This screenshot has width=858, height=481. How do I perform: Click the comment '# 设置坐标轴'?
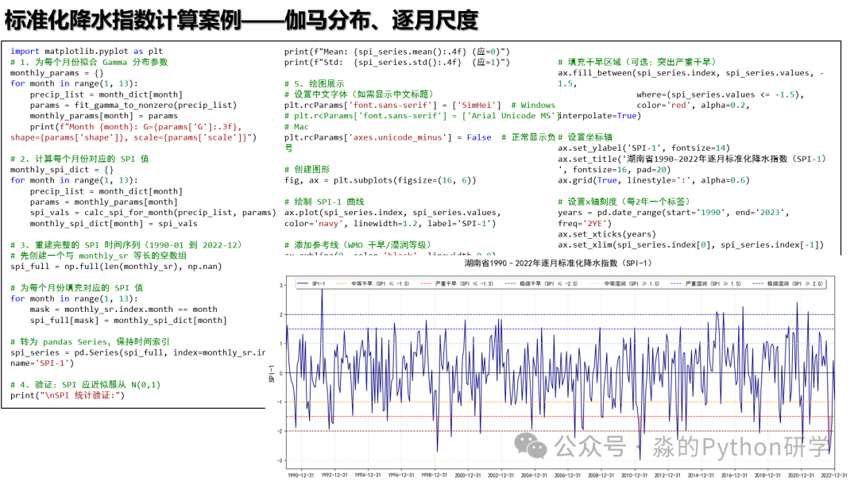pyautogui.click(x=585, y=137)
